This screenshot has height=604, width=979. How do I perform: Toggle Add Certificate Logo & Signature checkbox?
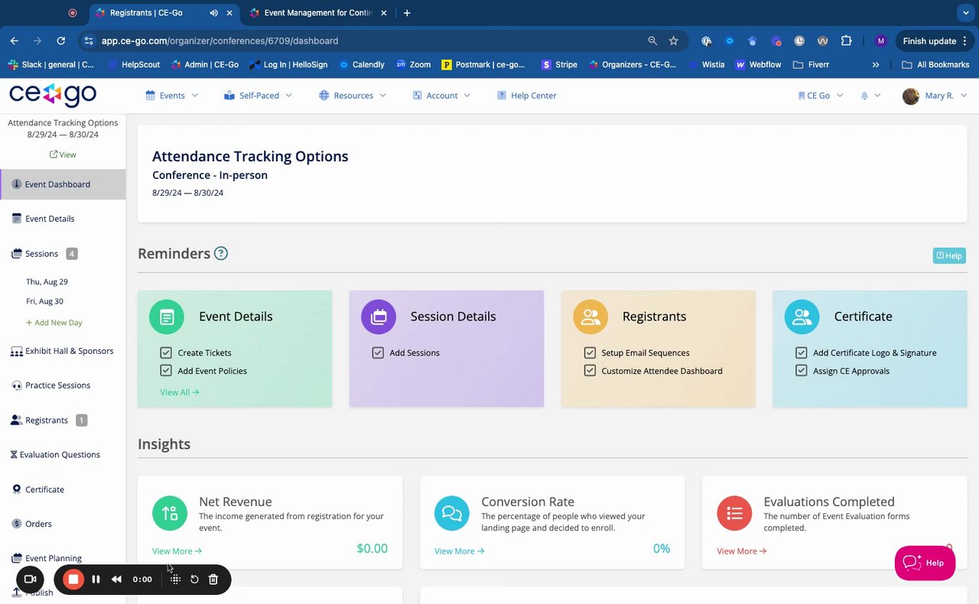tap(802, 352)
